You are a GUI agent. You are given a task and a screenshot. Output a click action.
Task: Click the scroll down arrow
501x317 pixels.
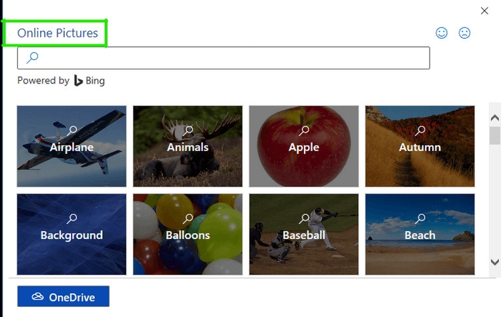[494, 262]
